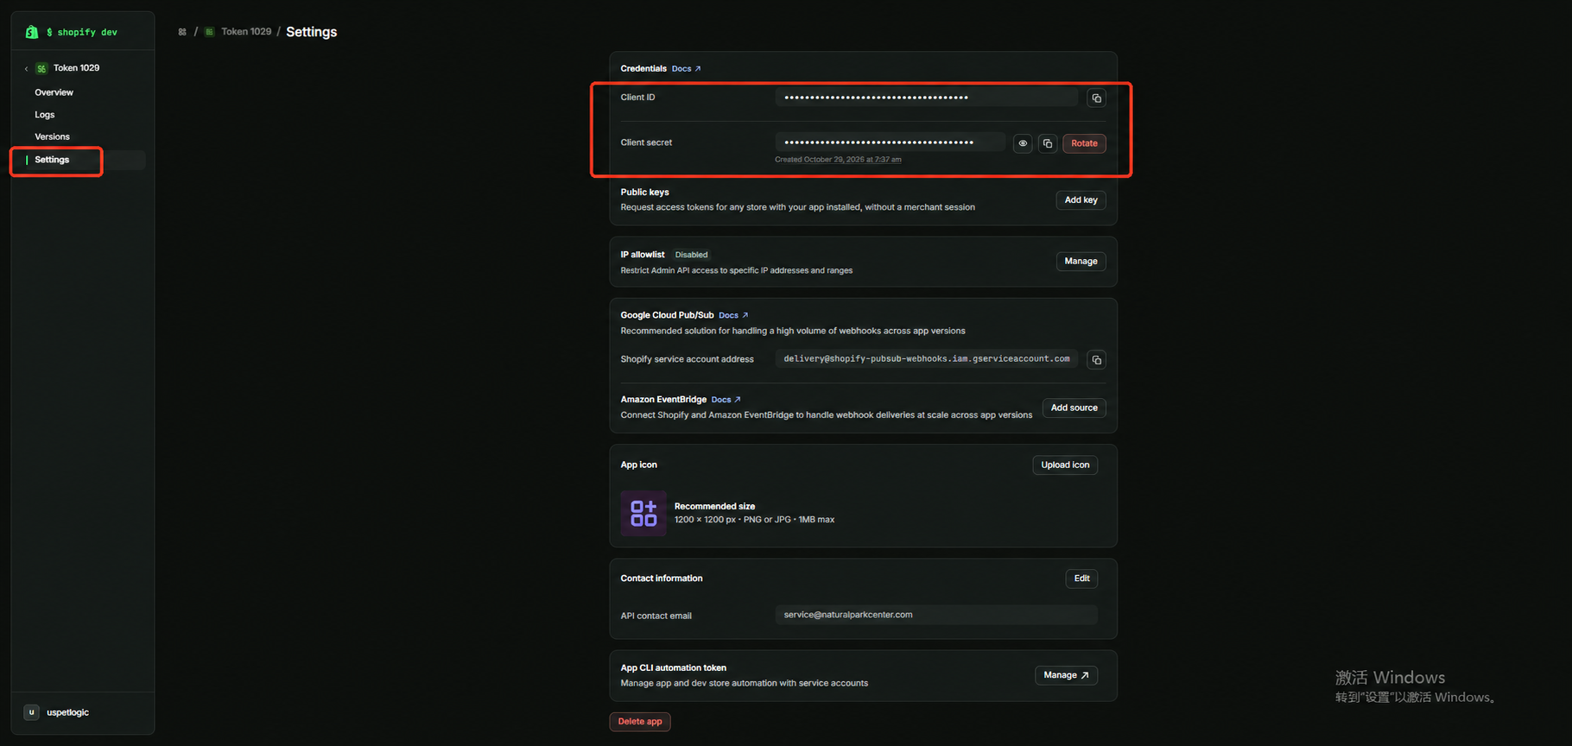
Task: Copy the Client ID value
Action: [1096, 98]
